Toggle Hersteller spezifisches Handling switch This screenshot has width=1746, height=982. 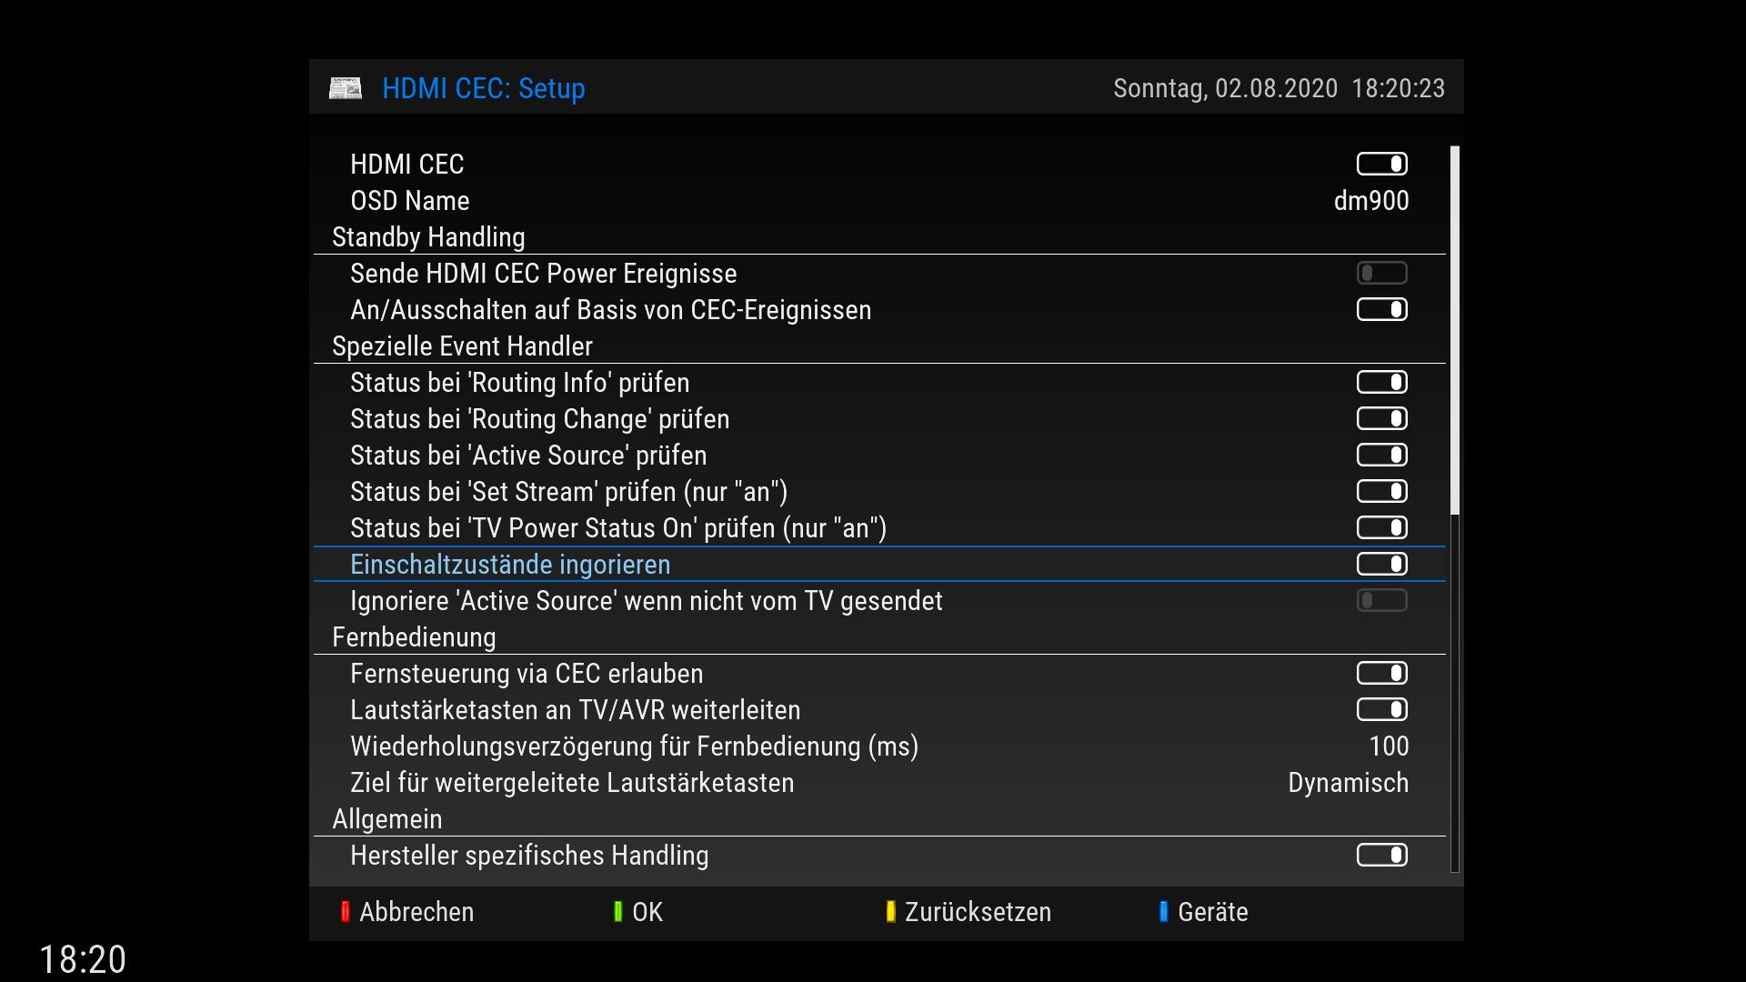click(x=1381, y=855)
